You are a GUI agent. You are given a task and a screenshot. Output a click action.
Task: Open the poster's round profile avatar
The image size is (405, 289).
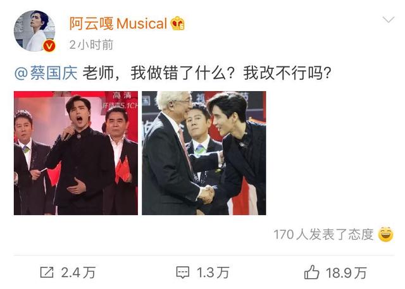[x=34, y=31]
